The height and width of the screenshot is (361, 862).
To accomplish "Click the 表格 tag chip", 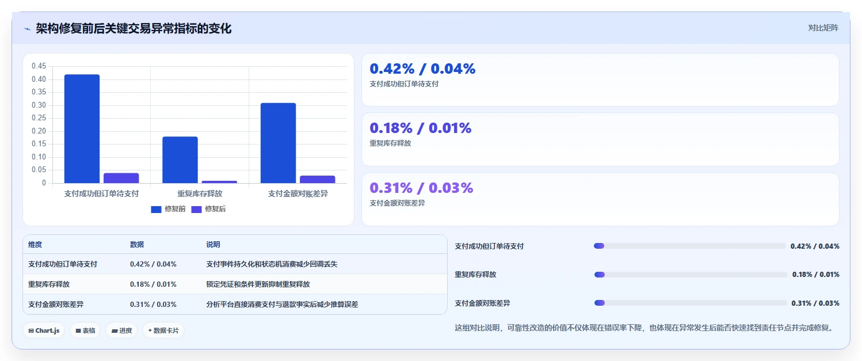I will click(x=85, y=330).
